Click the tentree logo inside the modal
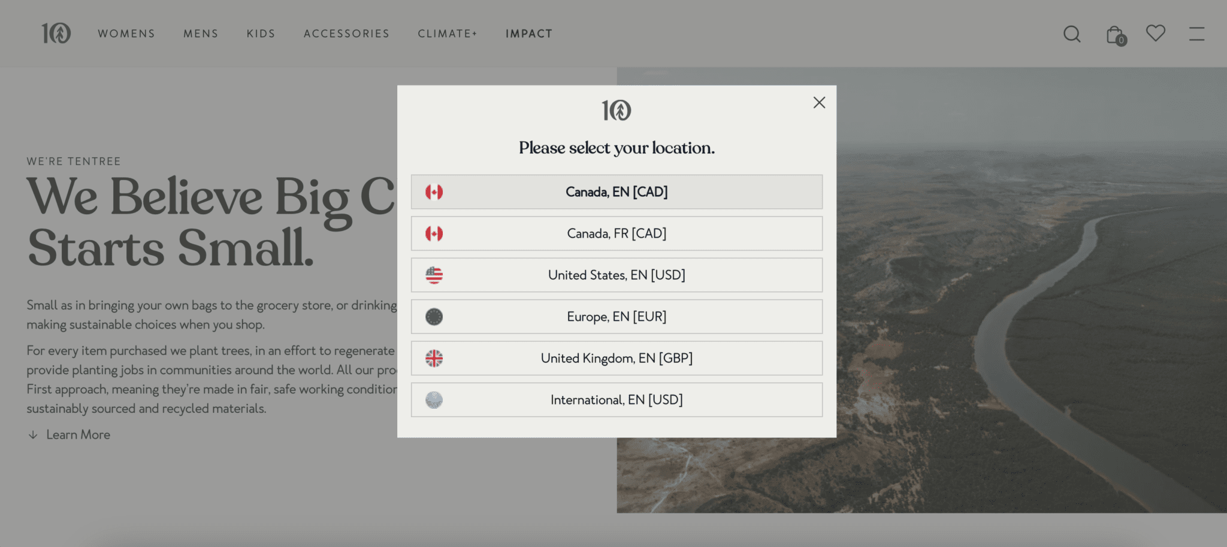This screenshot has width=1227, height=547. pyautogui.click(x=616, y=110)
